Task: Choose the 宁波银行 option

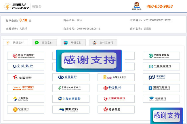Action: coord(26,110)
